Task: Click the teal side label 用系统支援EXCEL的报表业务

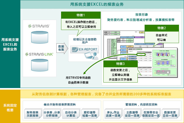Action: 10,44
